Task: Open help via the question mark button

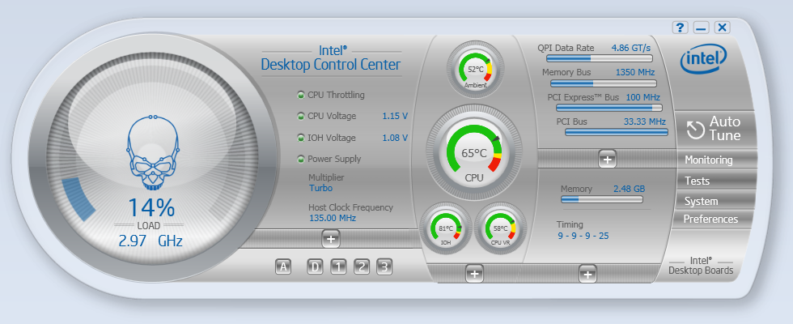Action: 681,28
